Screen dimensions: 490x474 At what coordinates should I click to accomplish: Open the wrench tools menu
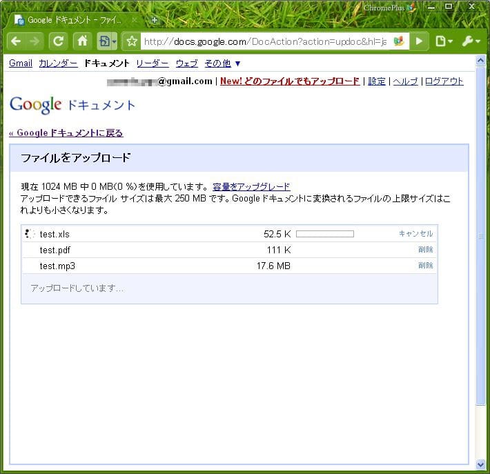471,41
